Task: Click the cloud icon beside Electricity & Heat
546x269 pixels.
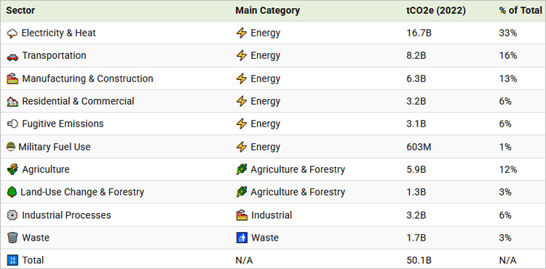Action: click(12, 33)
